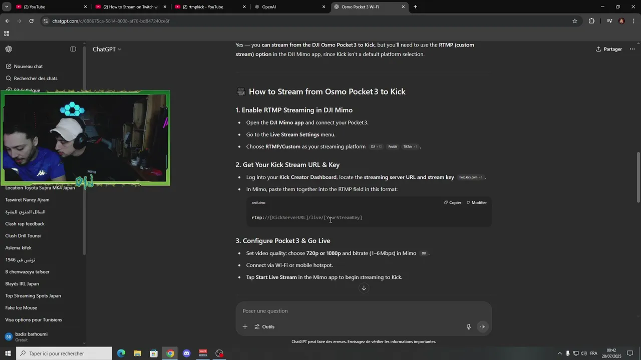641x360 pixels.
Task: Click the page vertical scrollbar thumb
Action: (638, 177)
